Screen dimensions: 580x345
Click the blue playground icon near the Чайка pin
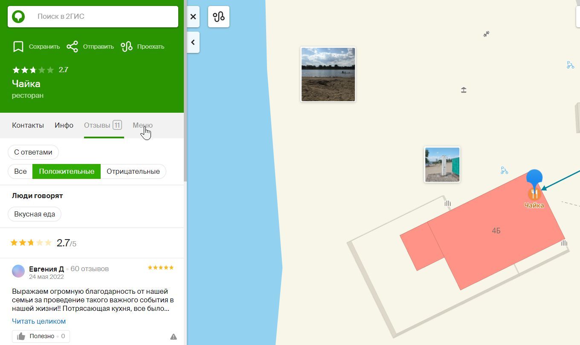[505, 170]
